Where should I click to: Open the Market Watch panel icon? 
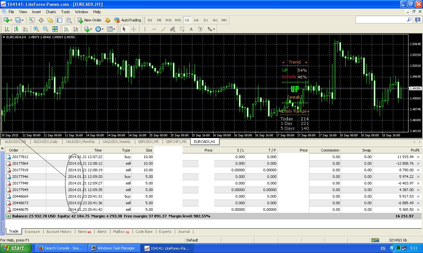pyautogui.click(x=32, y=20)
